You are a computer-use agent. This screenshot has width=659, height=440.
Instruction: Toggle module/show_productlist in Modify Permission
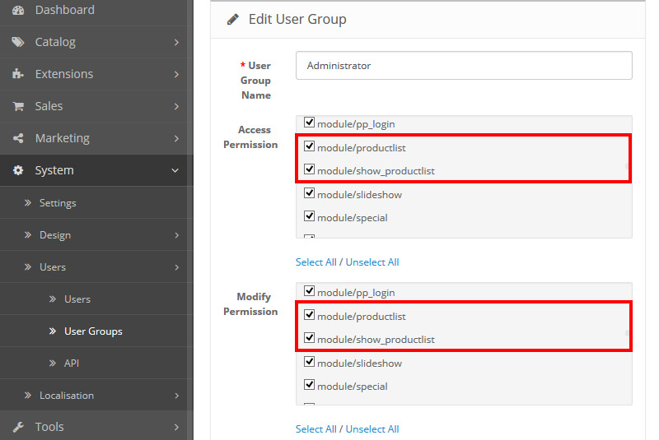point(310,338)
